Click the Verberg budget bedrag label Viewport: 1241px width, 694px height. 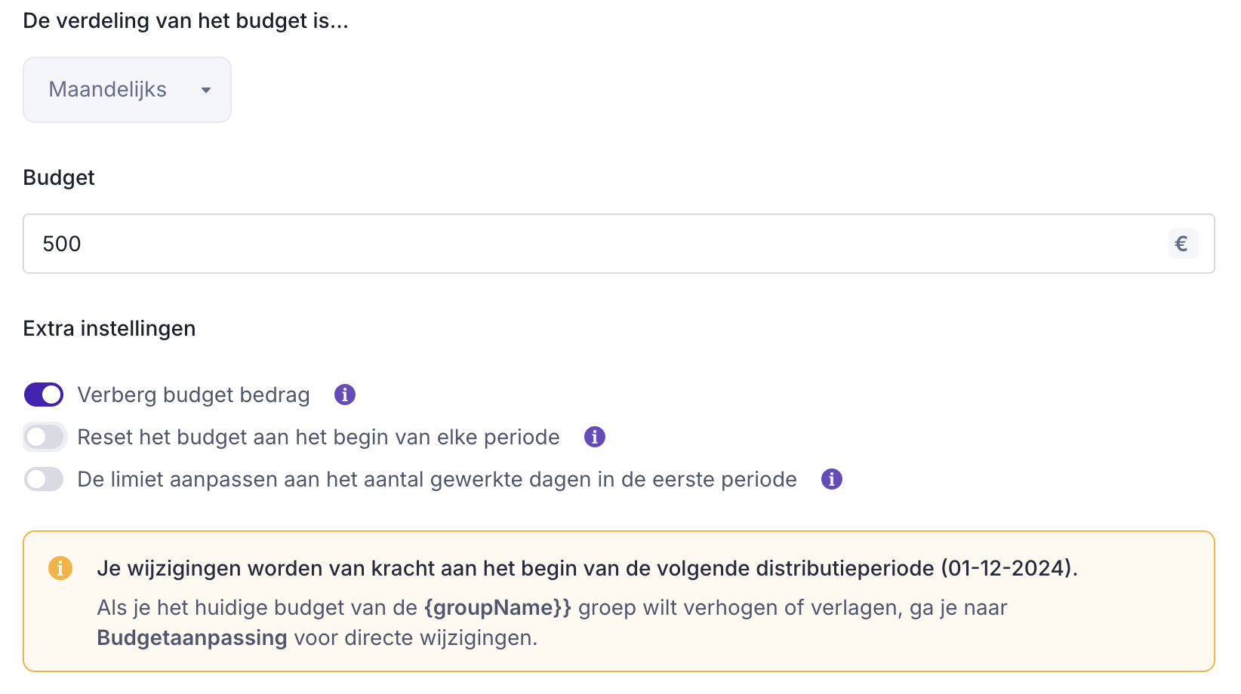click(193, 395)
